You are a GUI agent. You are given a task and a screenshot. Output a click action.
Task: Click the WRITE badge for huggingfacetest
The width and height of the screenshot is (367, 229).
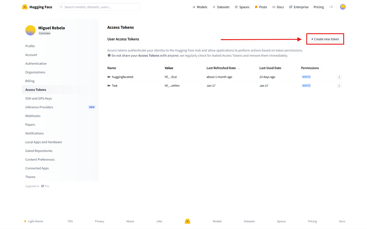306,77
